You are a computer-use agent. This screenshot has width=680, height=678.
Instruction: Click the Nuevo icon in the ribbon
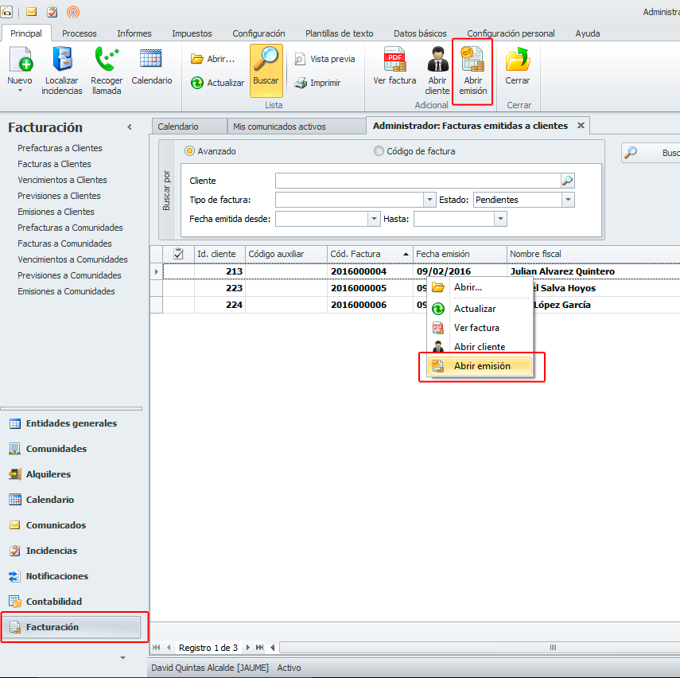20,61
